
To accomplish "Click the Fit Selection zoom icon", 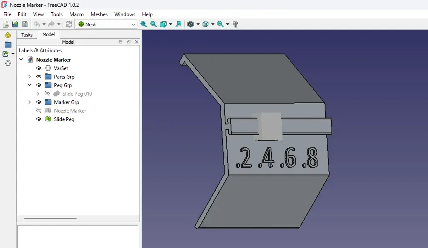I will [x=154, y=24].
